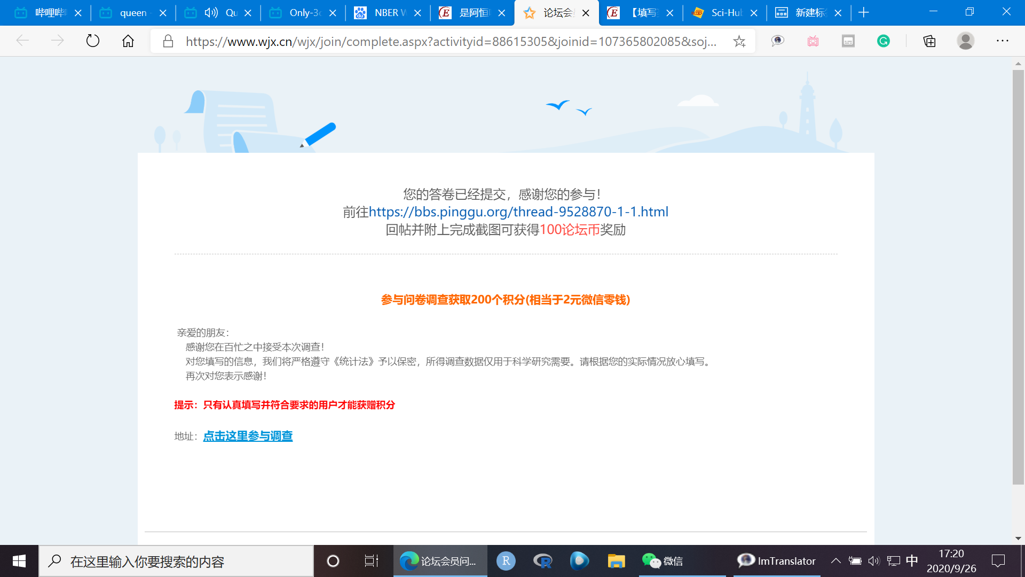
Task: Click the browser refresh icon
Action: (x=93, y=41)
